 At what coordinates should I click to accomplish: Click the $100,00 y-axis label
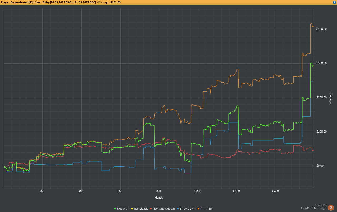(x=321, y=132)
